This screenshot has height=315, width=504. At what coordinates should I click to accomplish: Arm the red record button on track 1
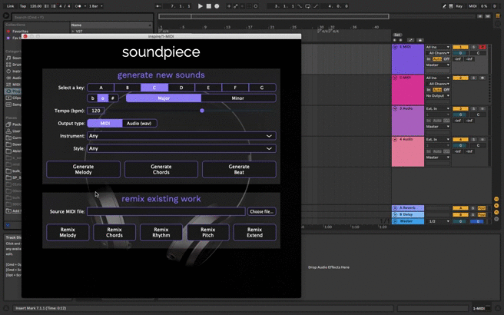tap(482, 48)
